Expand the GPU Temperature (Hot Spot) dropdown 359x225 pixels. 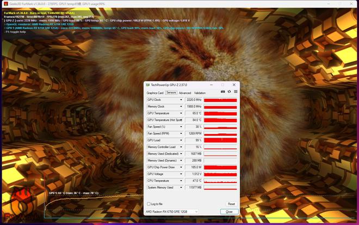tap(181, 120)
